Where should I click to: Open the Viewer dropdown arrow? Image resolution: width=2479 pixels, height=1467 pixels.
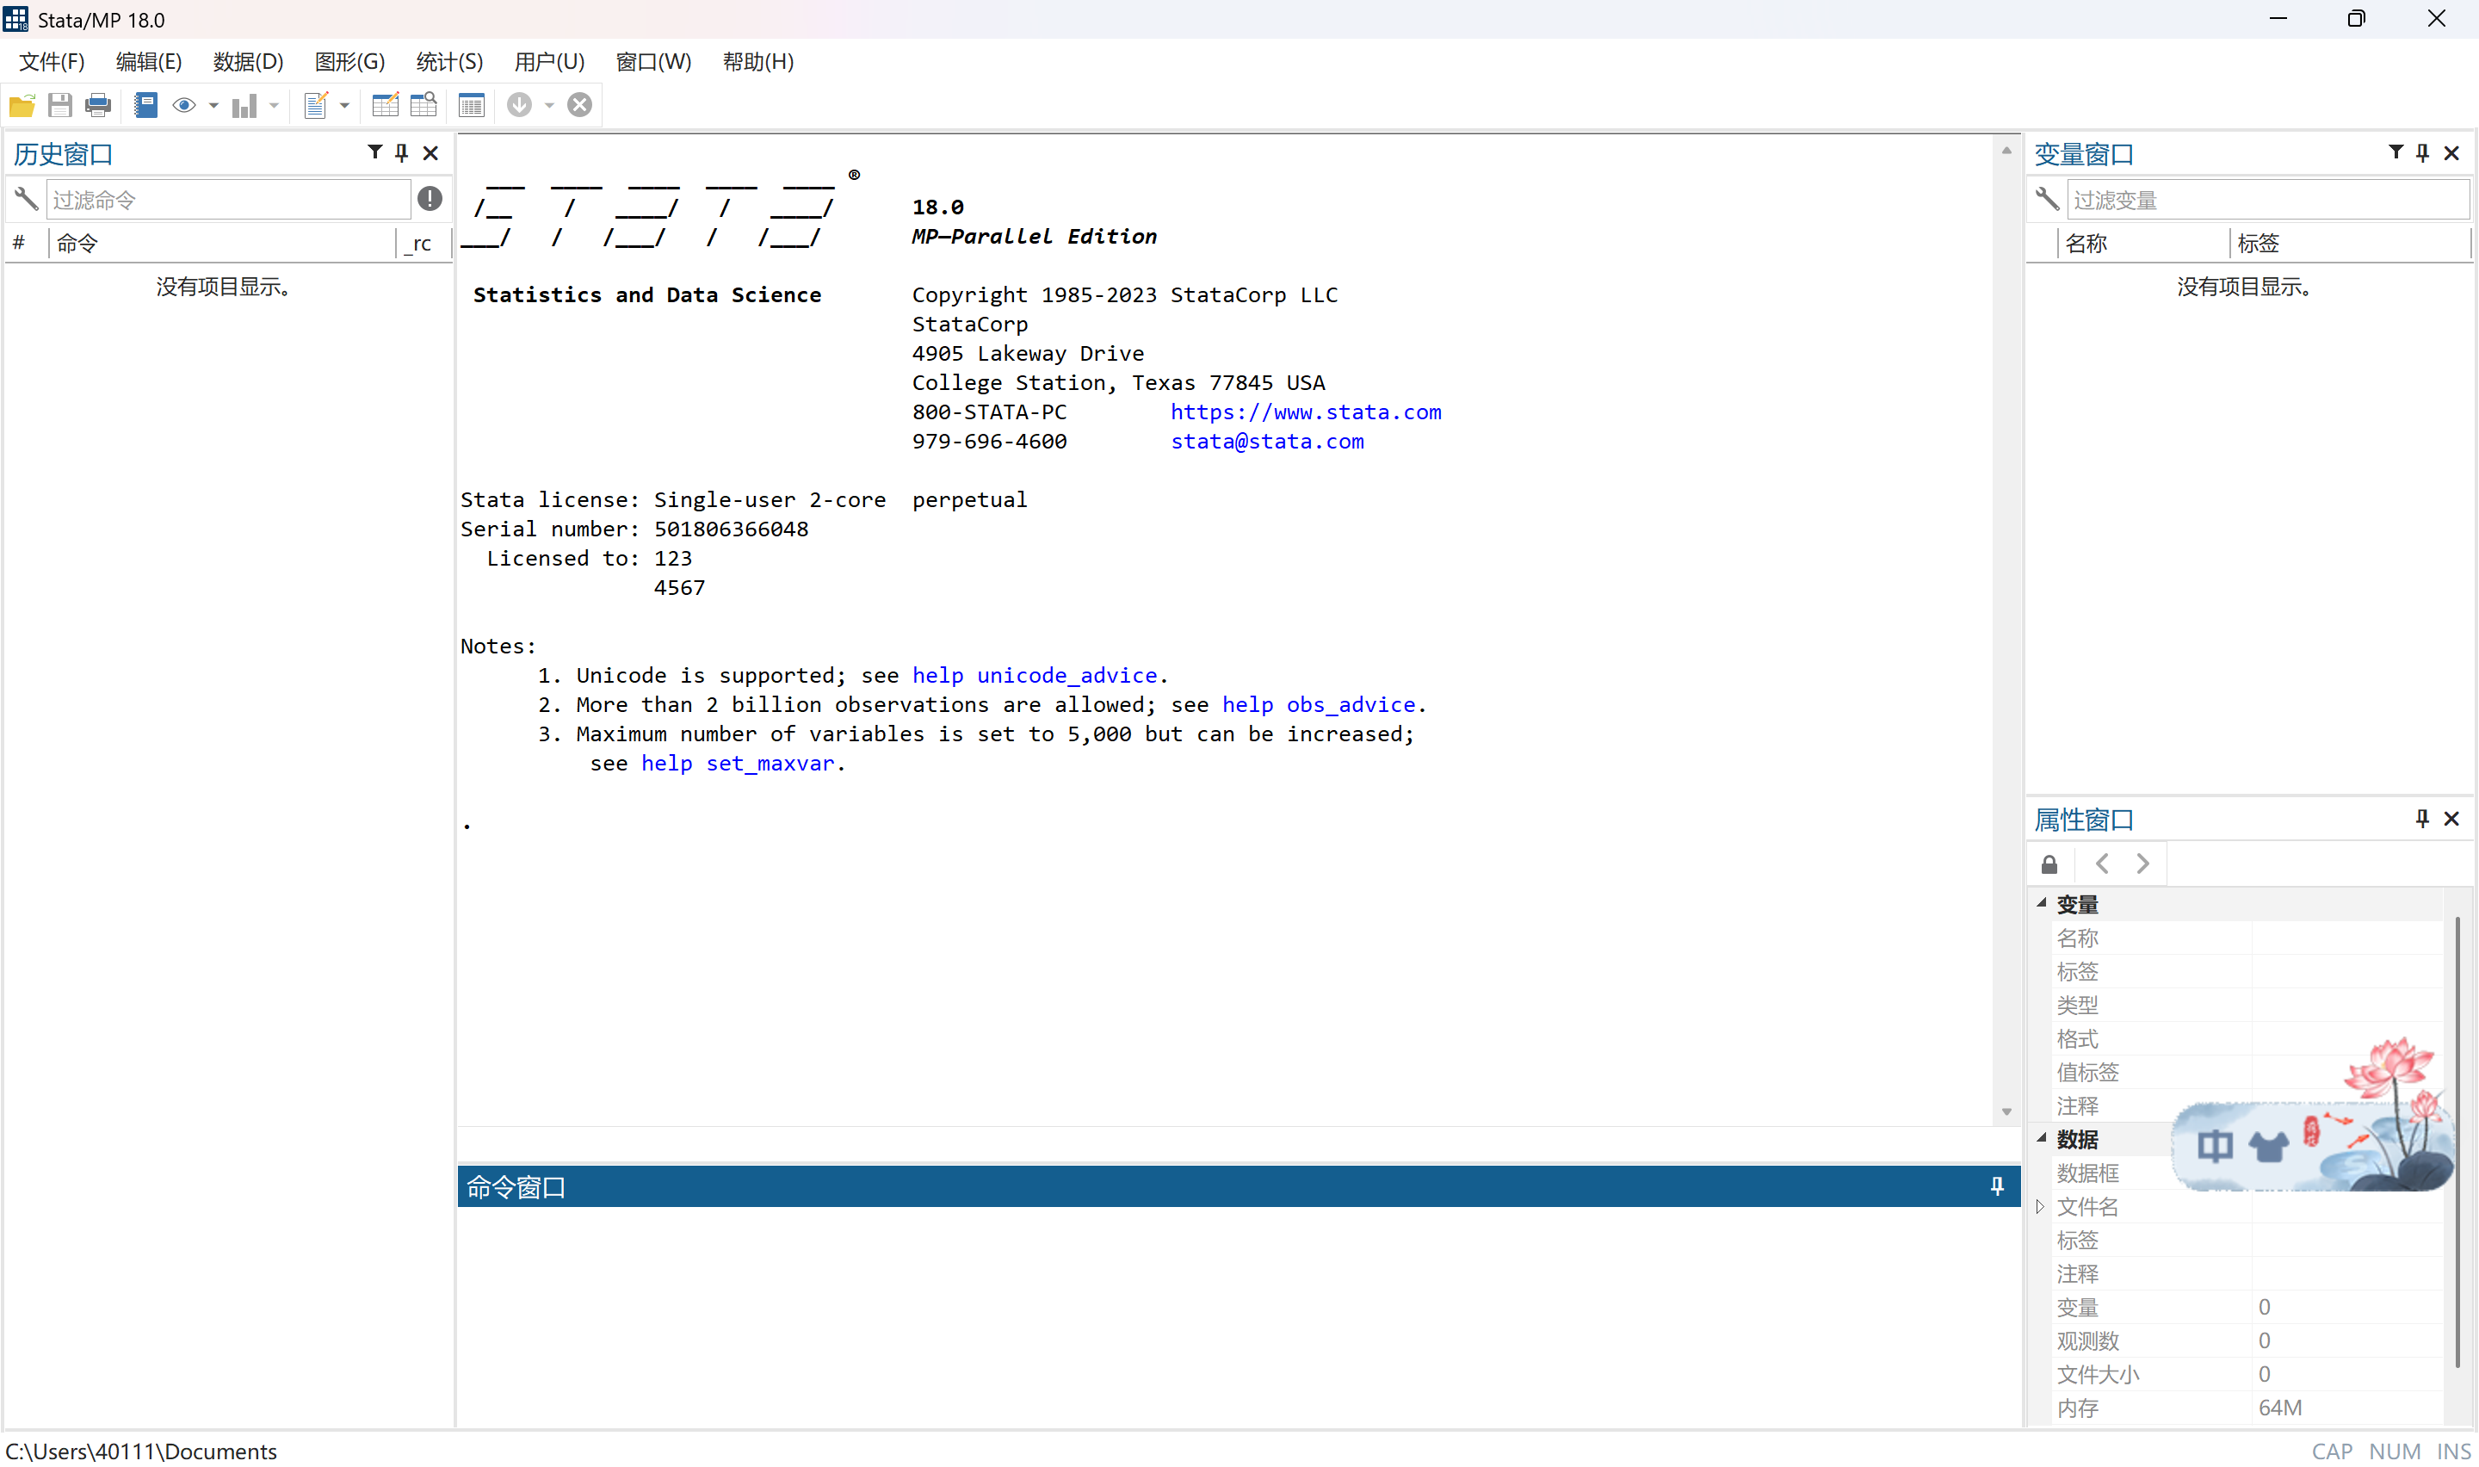[x=213, y=106]
